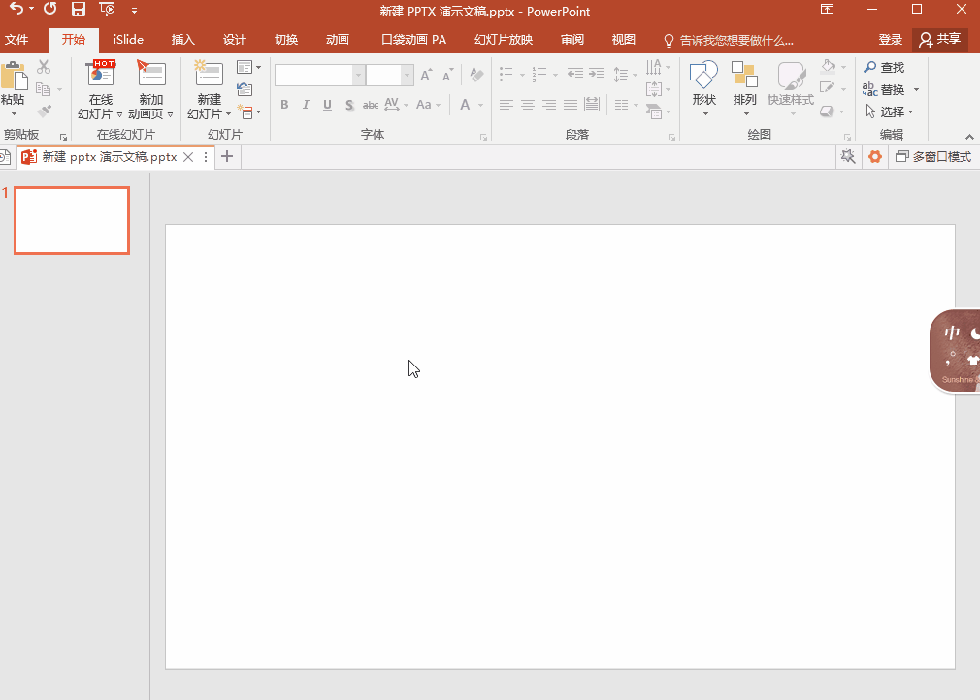The width and height of the screenshot is (980, 700).
Task: Open the font size dropdown
Action: coord(408,76)
